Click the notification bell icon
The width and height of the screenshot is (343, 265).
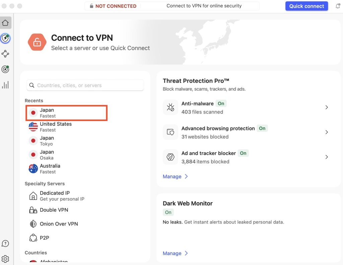(x=338, y=6)
